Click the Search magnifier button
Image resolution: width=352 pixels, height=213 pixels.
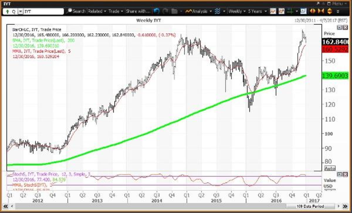click(x=76, y=11)
